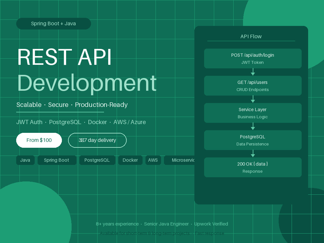The height and width of the screenshot is (243, 324).
Task: Click the Spring Boot + Java pill
Action: click(53, 24)
